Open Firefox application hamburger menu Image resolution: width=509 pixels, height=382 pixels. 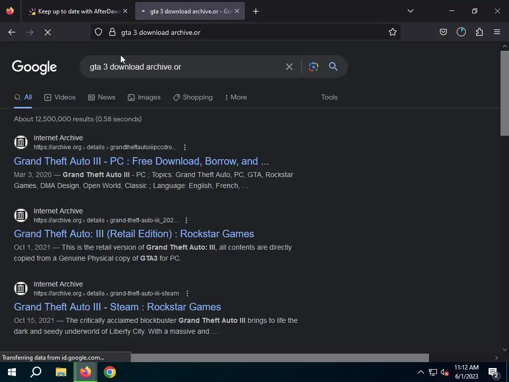[x=497, y=32]
